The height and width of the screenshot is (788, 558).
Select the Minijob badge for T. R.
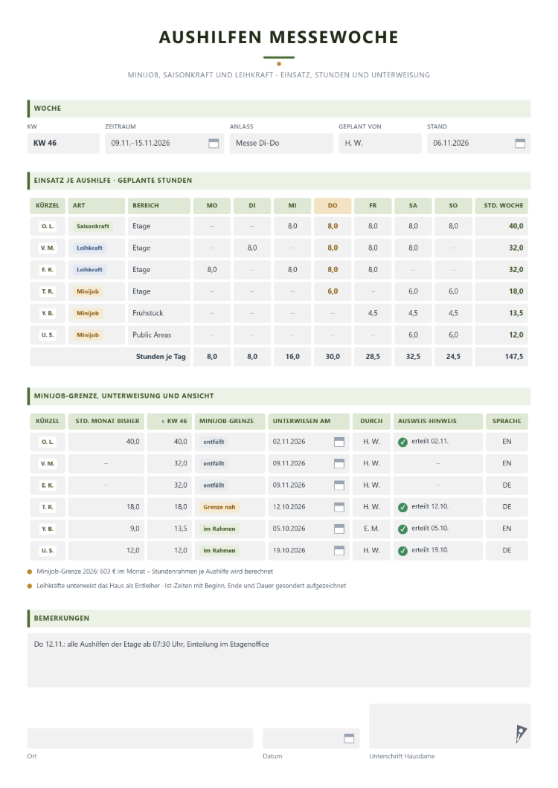pyautogui.click(x=88, y=291)
